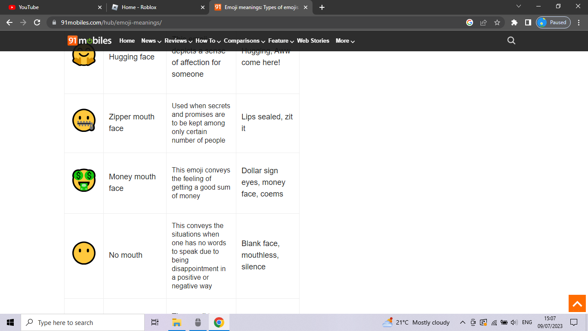The height and width of the screenshot is (331, 588).
Task: Close the Emoji meanings tab
Action: (x=306, y=7)
